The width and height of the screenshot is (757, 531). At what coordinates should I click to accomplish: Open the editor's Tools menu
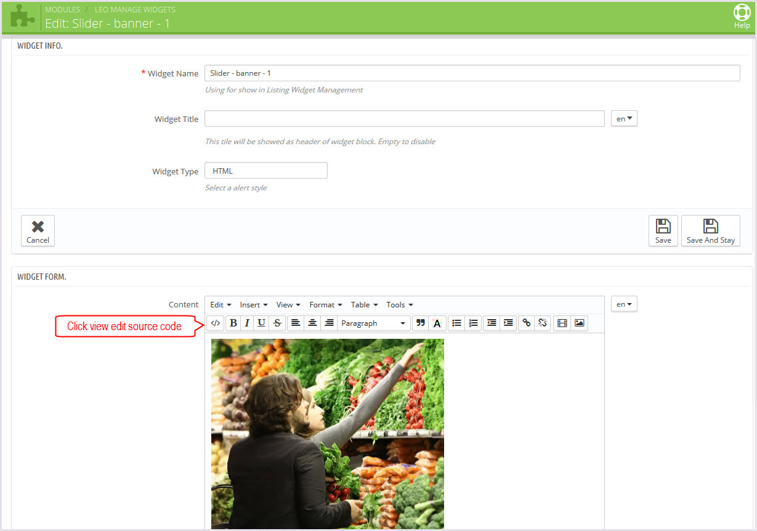(x=400, y=305)
